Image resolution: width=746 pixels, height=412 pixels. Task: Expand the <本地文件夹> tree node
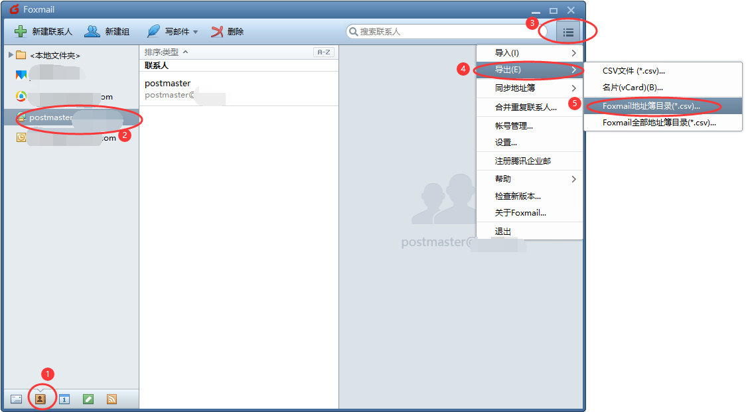coord(10,55)
